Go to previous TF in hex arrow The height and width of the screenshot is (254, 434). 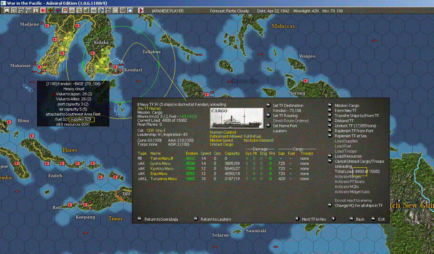pyautogui.click(x=297, y=219)
